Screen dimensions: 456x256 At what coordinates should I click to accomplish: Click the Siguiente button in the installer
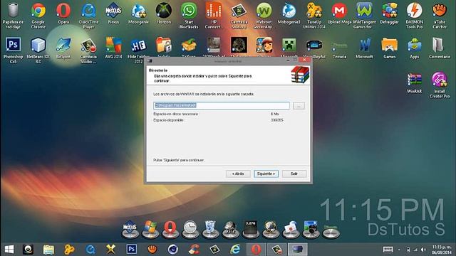coord(266,174)
